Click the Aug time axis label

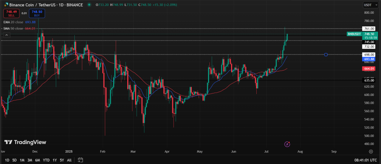click(x=300, y=152)
